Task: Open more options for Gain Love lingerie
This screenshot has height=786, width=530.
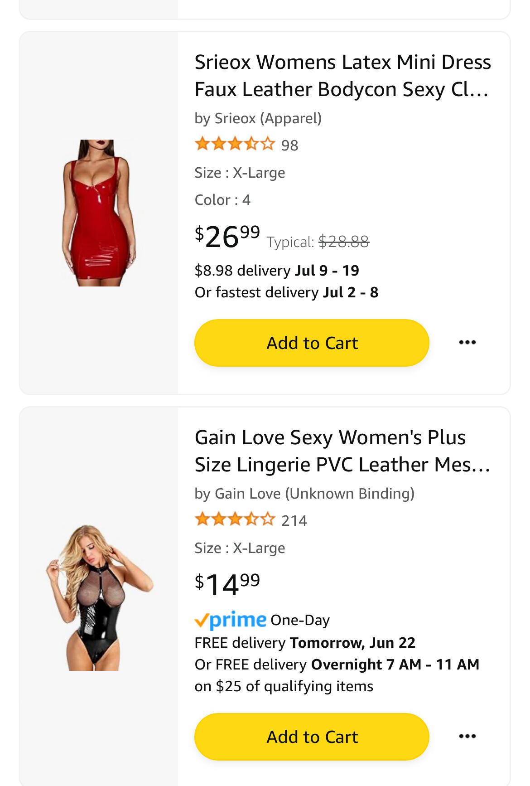Action: 467,737
